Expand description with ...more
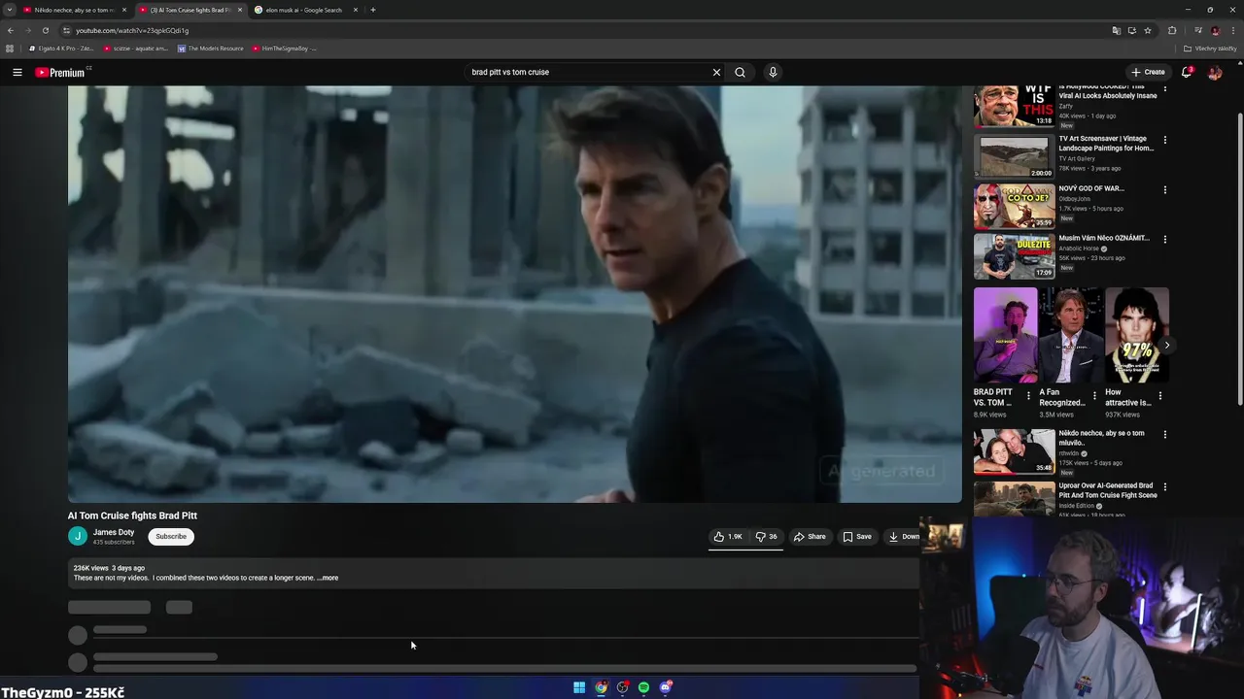This screenshot has width=1244, height=699. click(x=328, y=578)
